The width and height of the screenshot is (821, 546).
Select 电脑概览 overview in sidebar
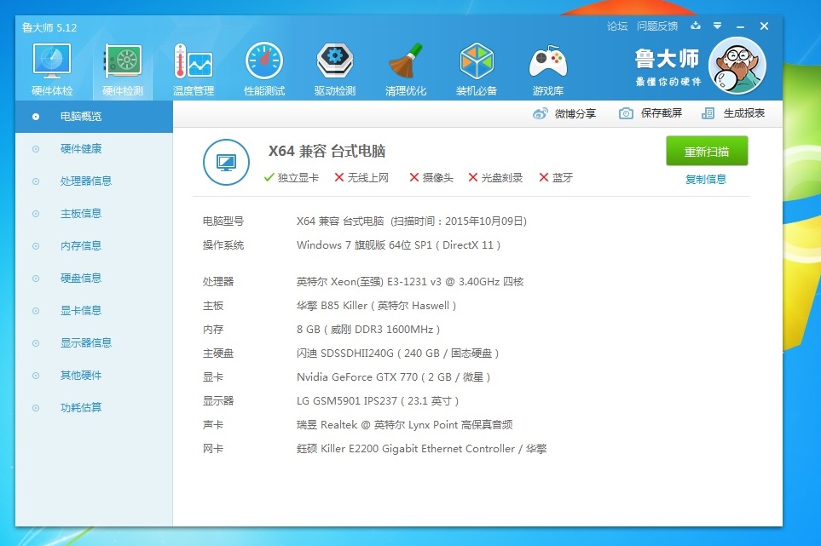point(95,117)
